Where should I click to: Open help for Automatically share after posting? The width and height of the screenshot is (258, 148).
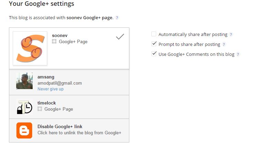tap(231, 35)
